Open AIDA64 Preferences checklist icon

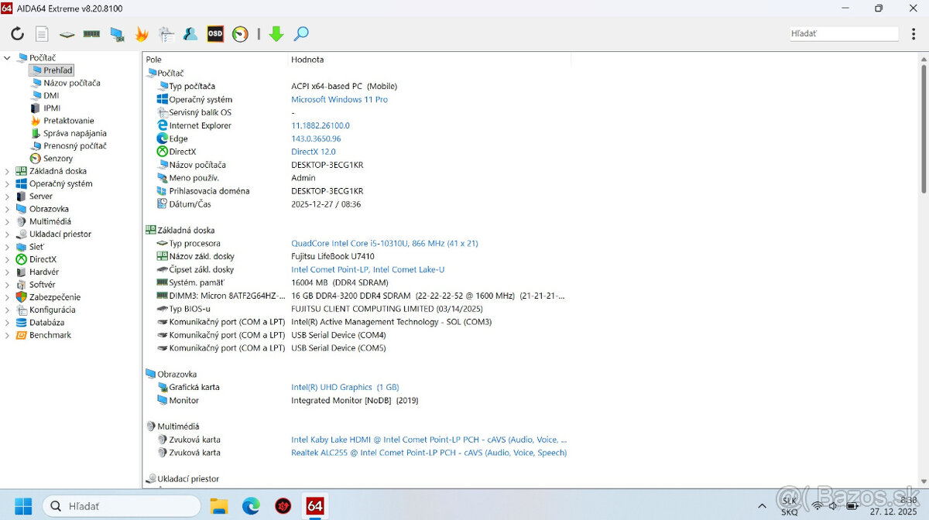(166, 33)
